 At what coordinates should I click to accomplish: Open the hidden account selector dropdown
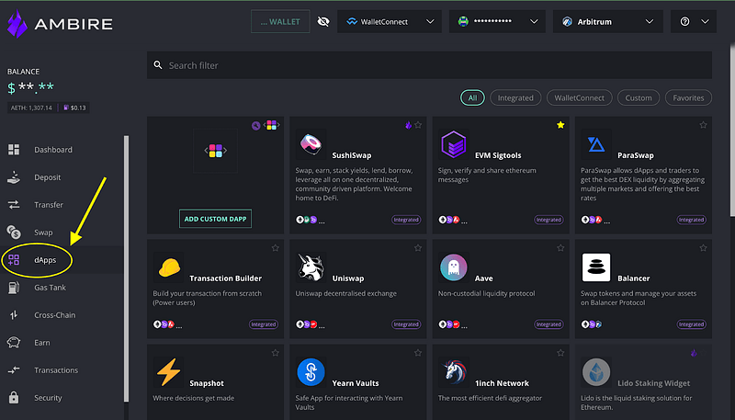pos(497,21)
